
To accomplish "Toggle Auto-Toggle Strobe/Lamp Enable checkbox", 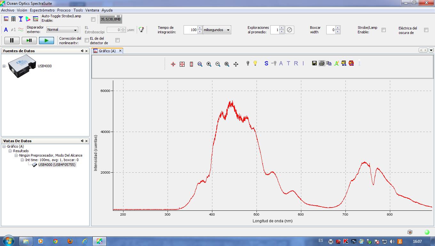I will coord(93,20).
